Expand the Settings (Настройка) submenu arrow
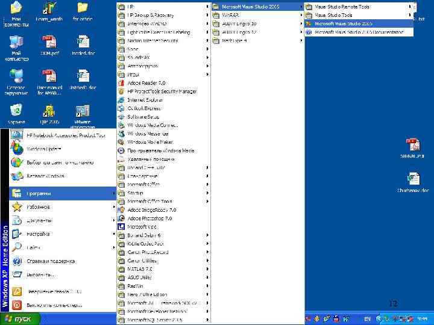The height and width of the screenshot is (325, 434). coord(113,234)
